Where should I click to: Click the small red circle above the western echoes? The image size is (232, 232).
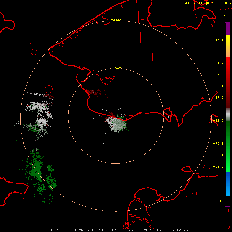[x=49, y=89]
